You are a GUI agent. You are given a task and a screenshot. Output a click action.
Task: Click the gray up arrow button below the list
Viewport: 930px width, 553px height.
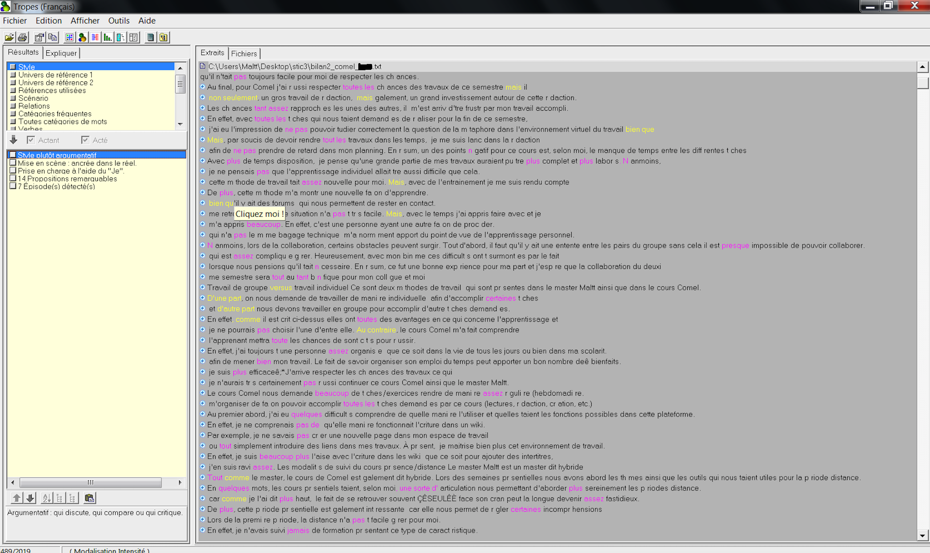(16, 498)
